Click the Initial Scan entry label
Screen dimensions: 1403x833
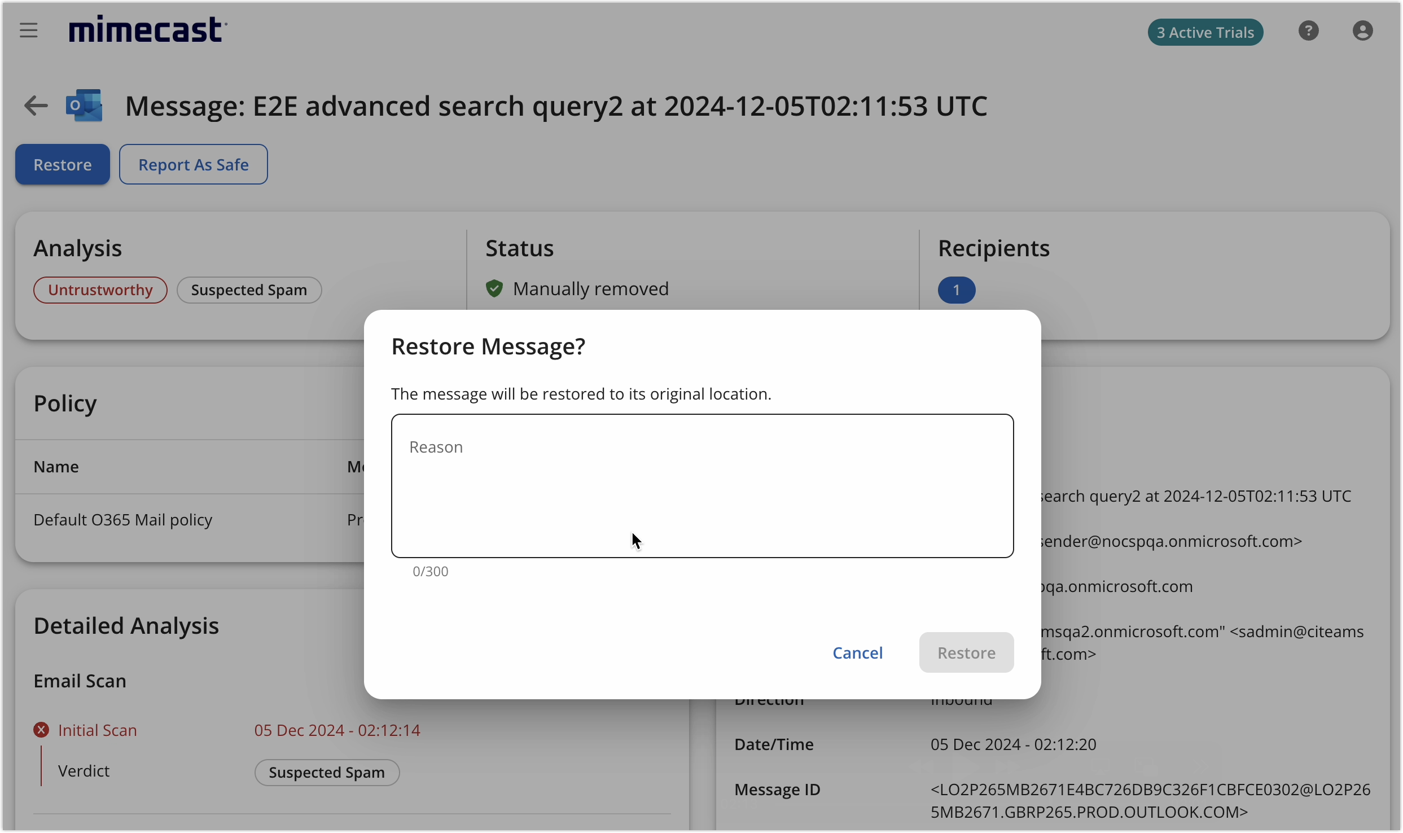coord(98,730)
